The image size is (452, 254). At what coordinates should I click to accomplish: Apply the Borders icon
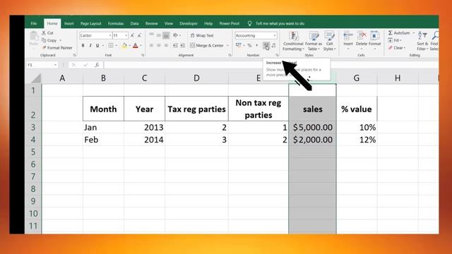pos(111,45)
